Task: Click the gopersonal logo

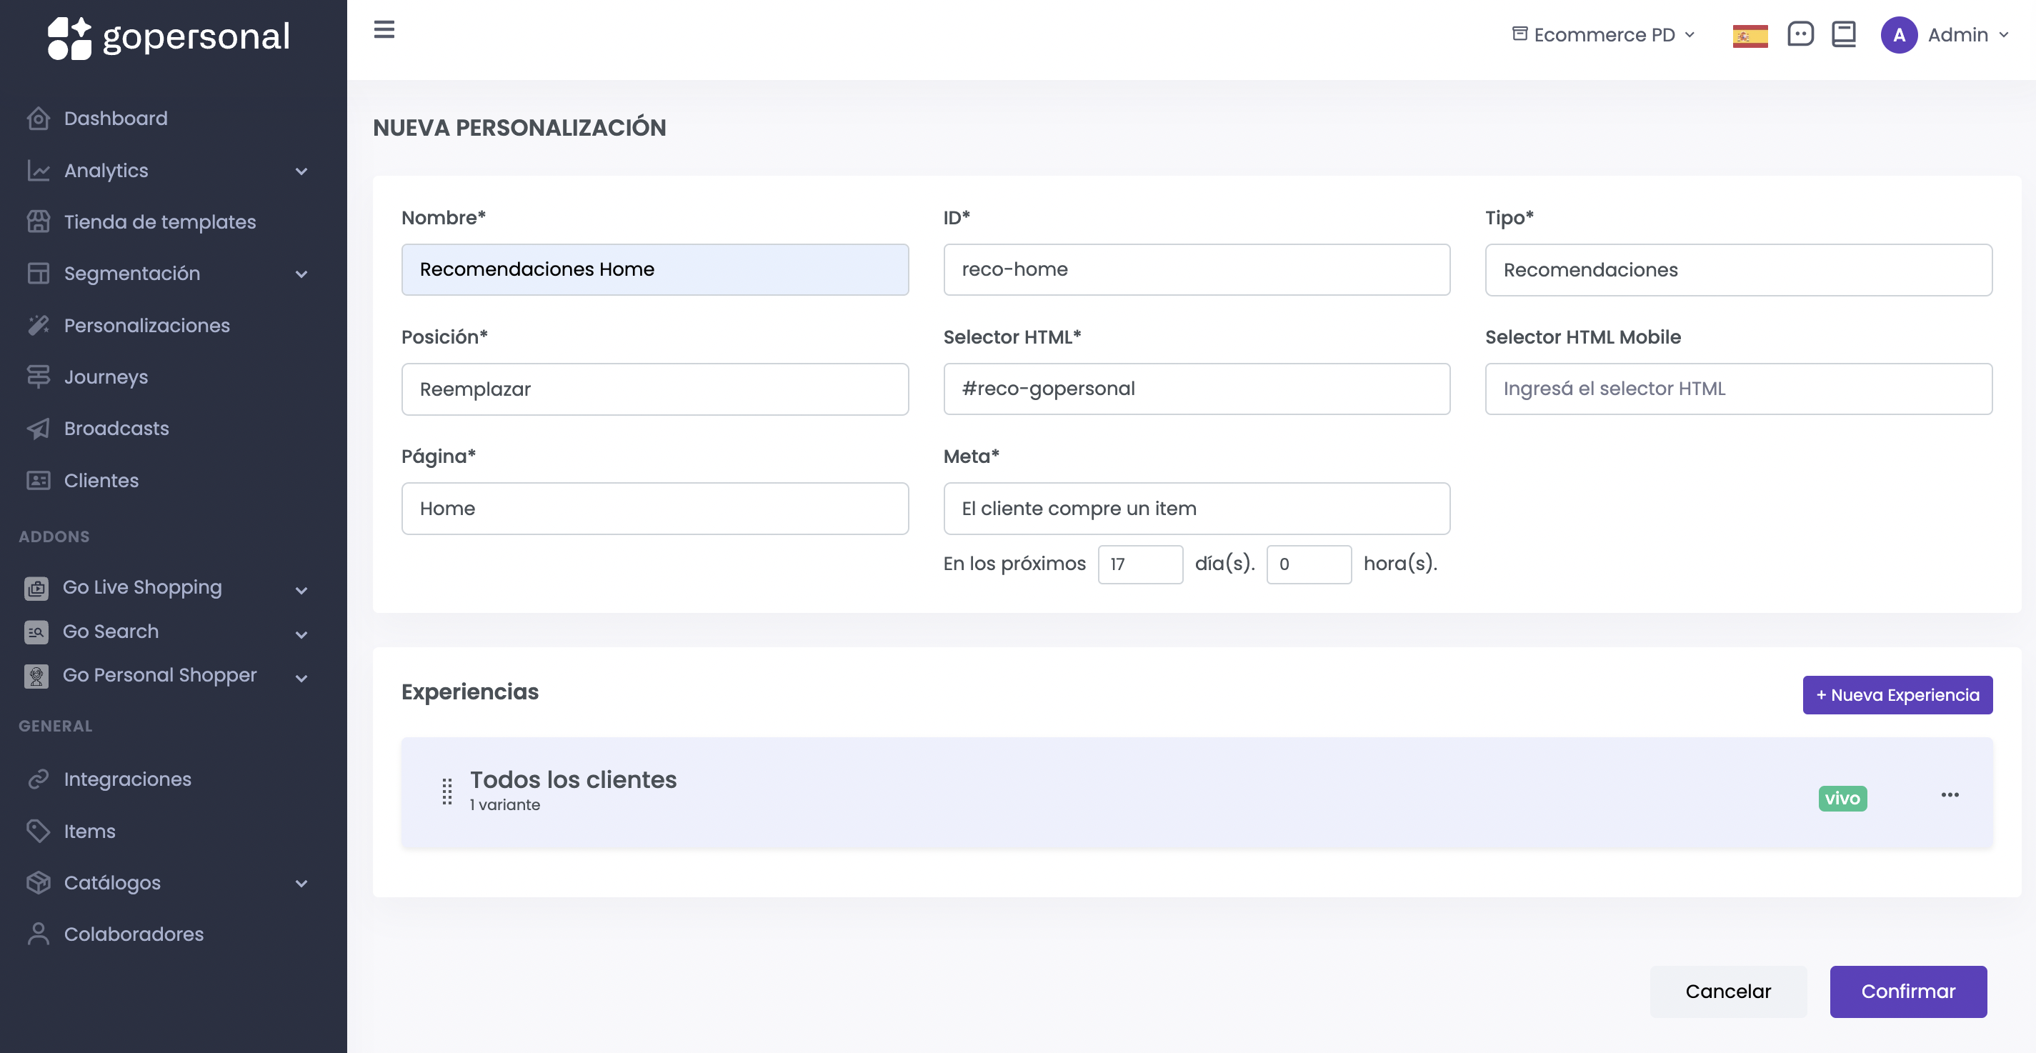Action: tap(169, 37)
